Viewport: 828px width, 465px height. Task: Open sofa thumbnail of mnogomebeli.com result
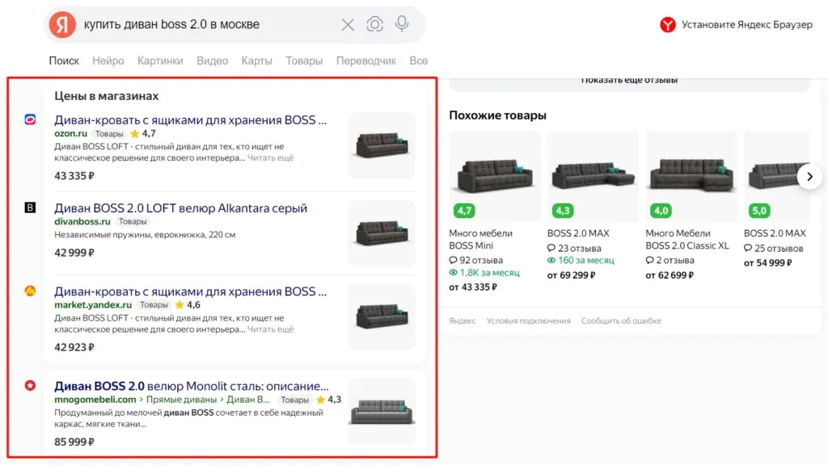coord(382,411)
